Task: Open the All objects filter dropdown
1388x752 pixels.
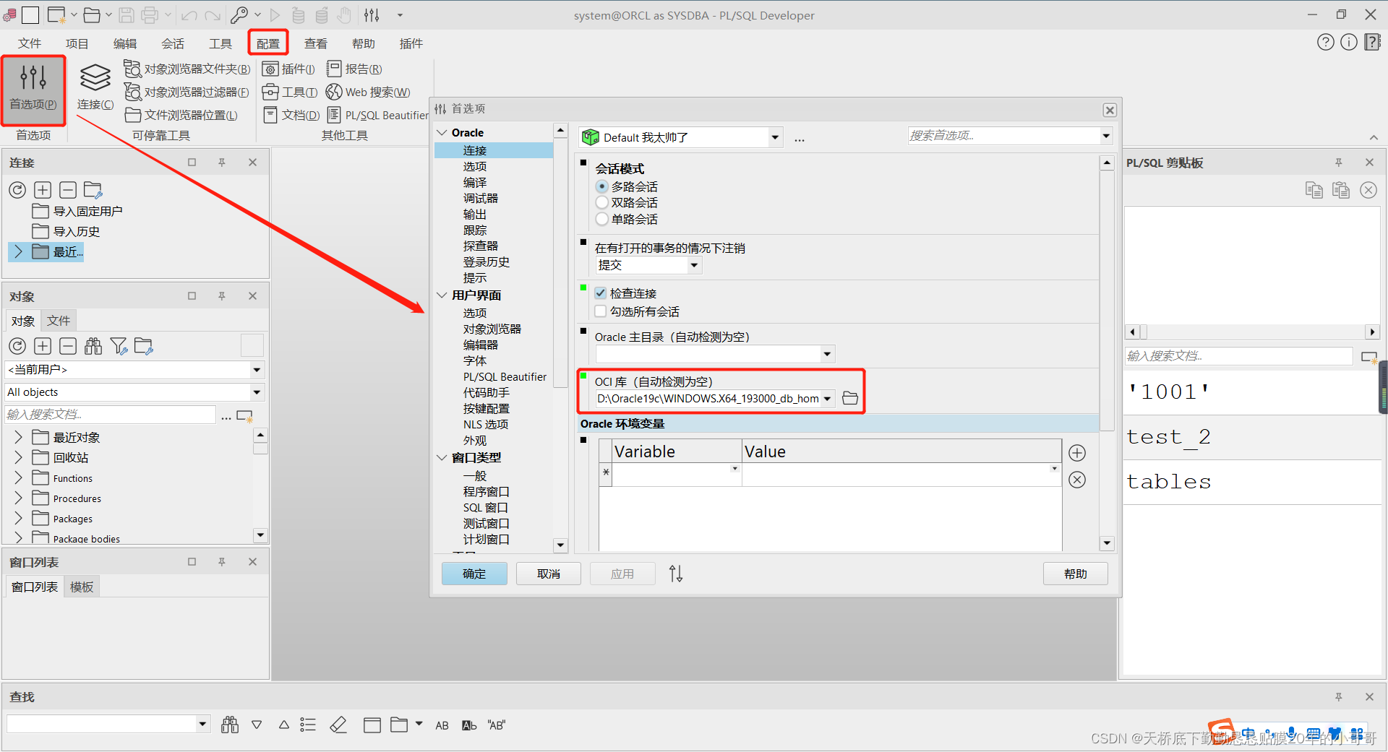Action: coord(257,392)
